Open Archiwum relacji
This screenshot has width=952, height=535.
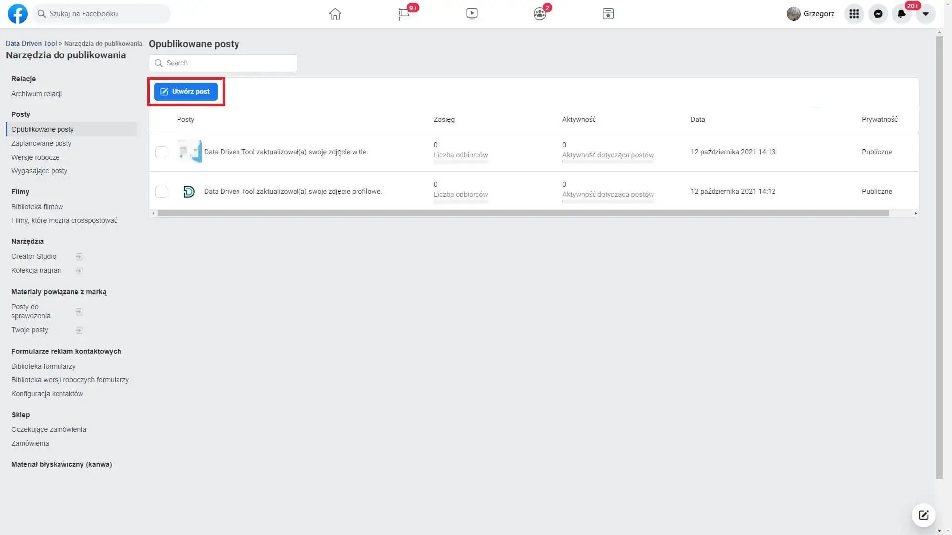click(37, 94)
